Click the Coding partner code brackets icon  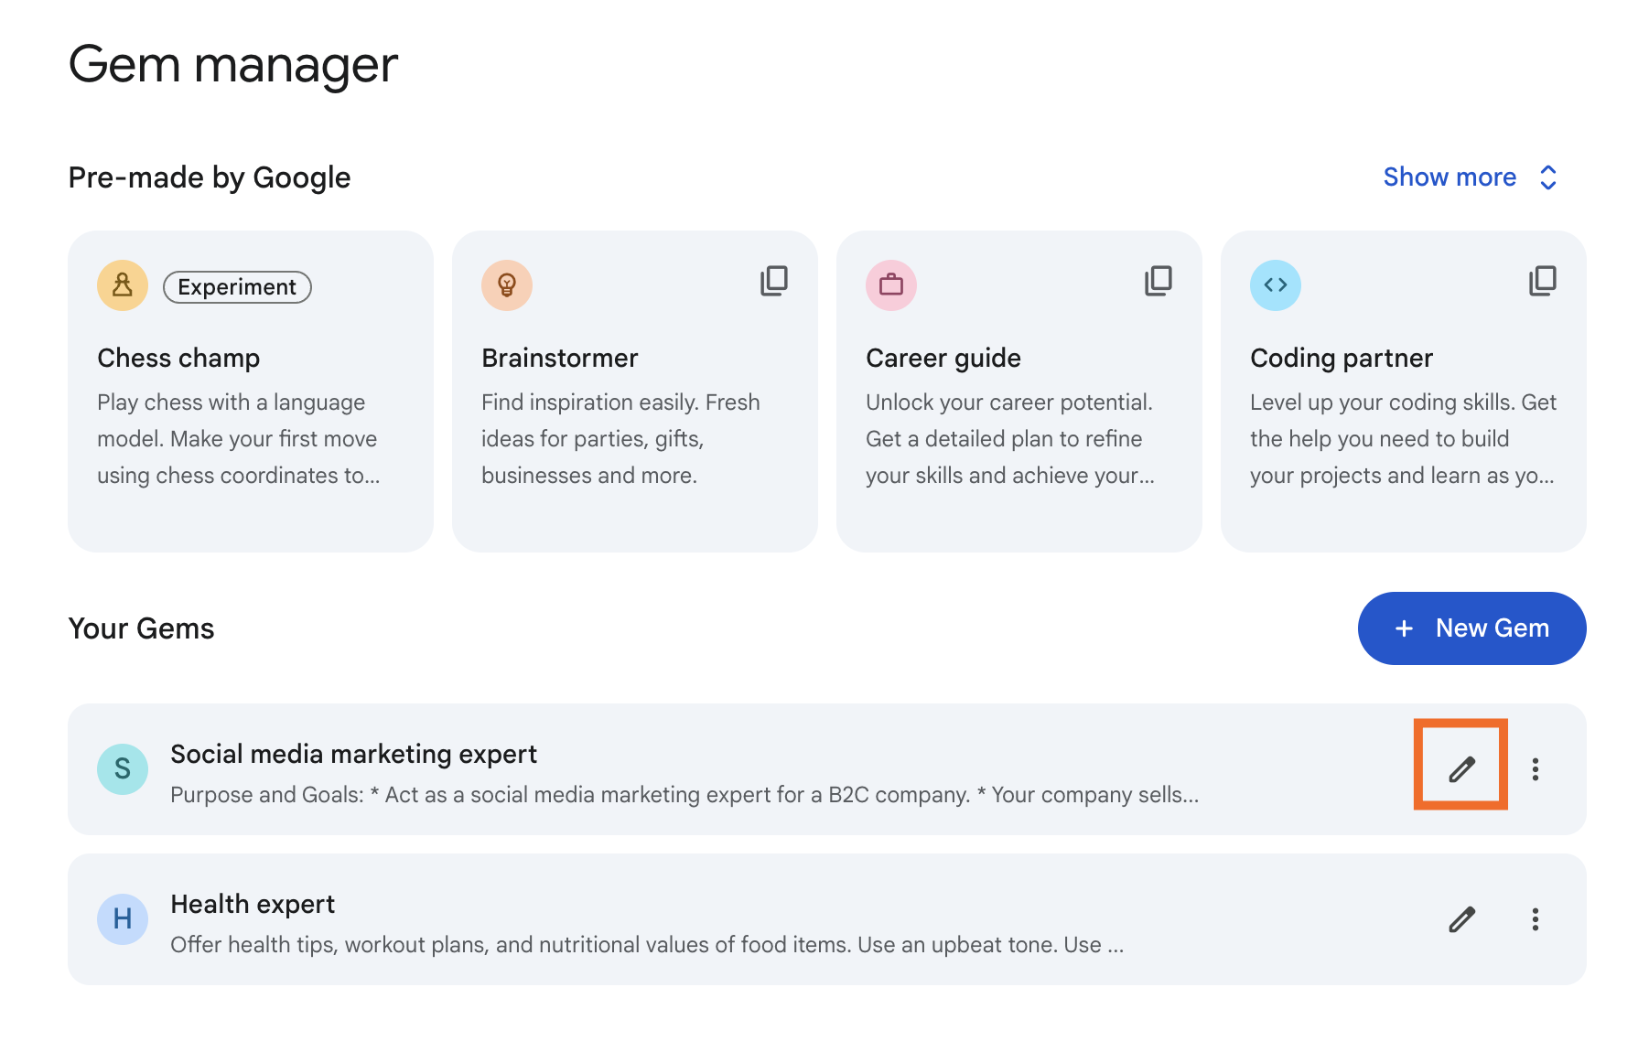[x=1276, y=285]
